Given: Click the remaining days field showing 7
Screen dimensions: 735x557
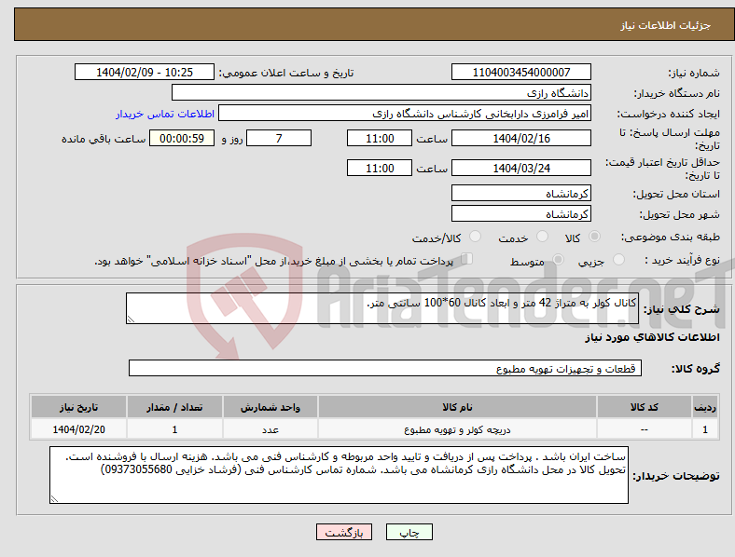Looking at the screenshot, I should pos(279,138).
